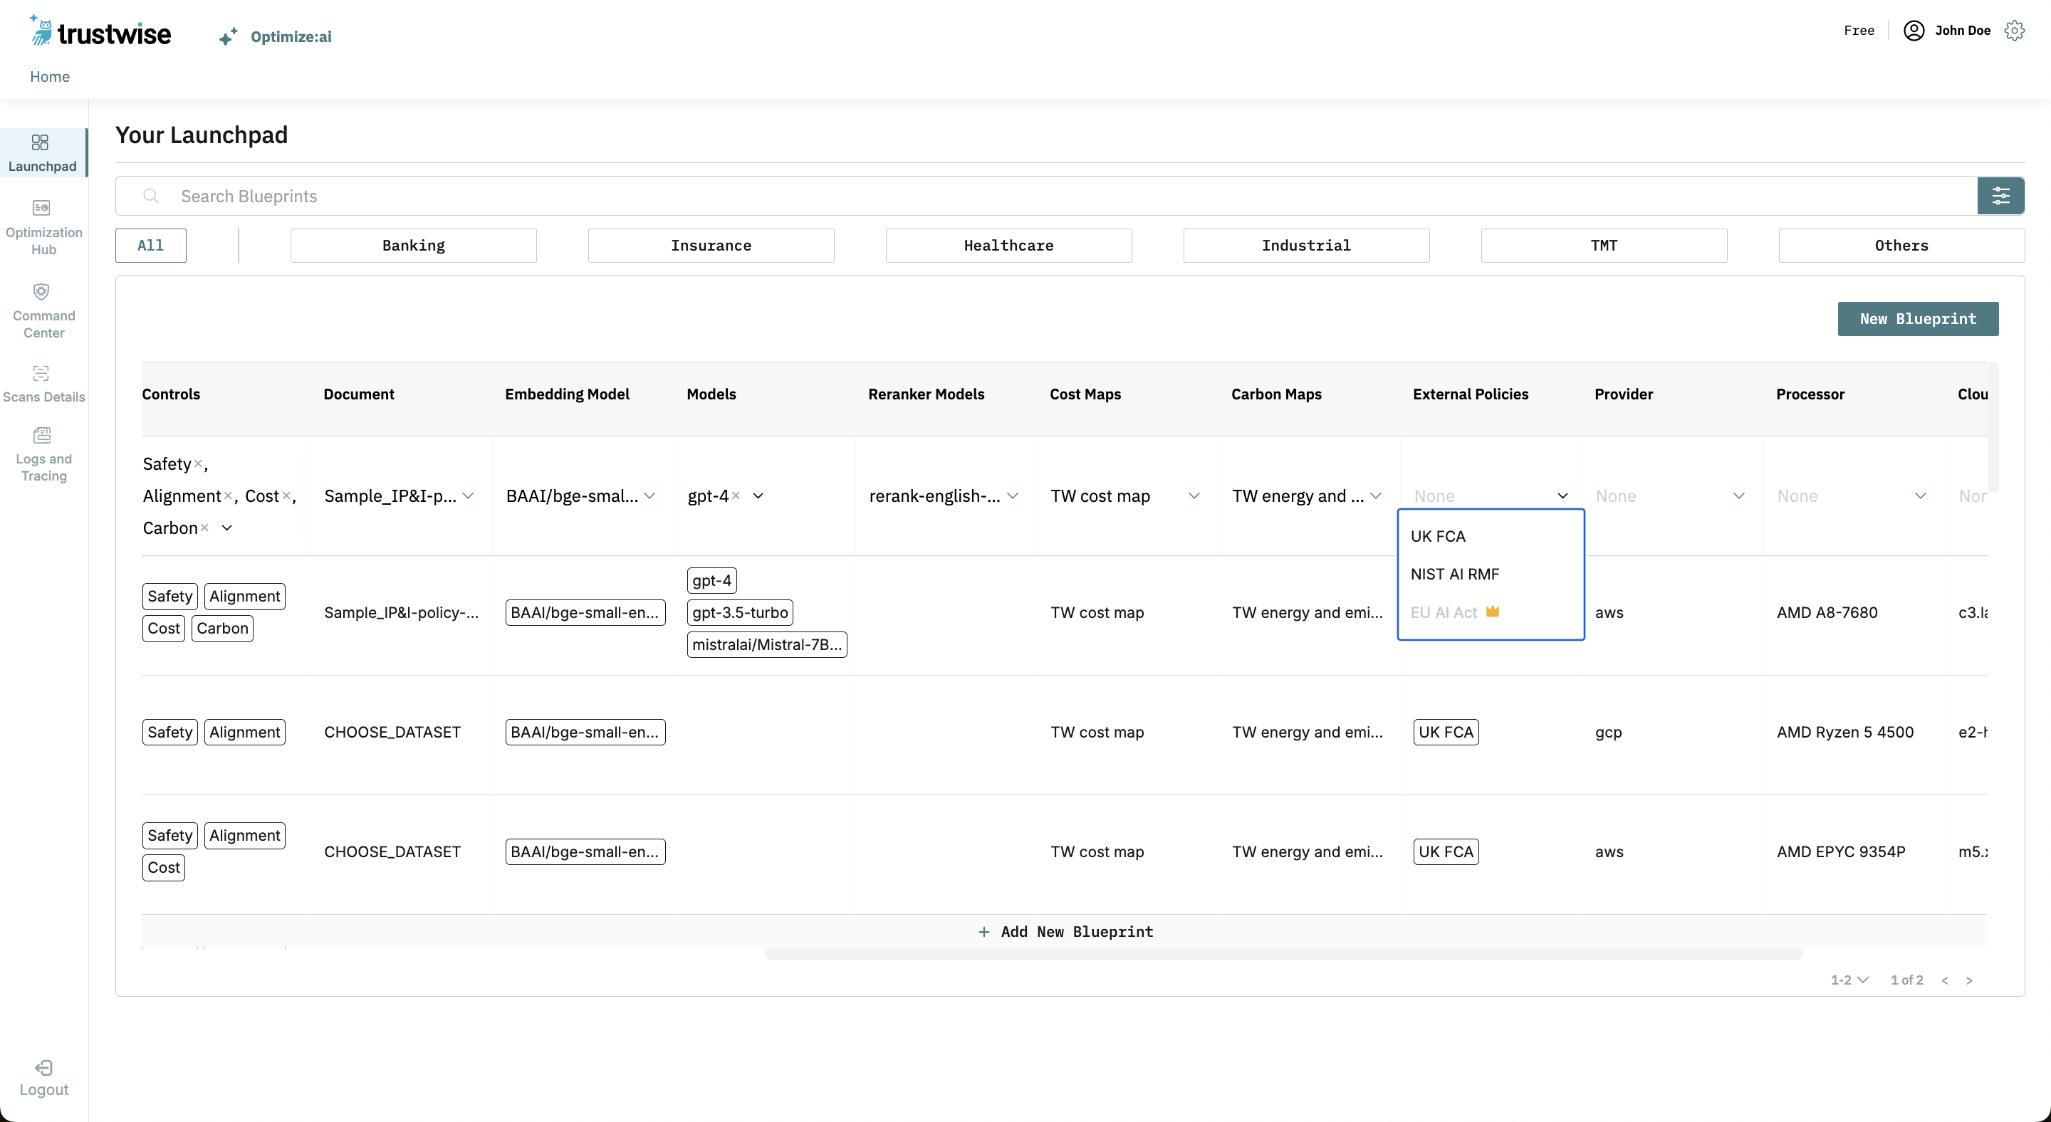Click Add New Blueprint at the table bottom
2051x1122 pixels.
coord(1065,931)
